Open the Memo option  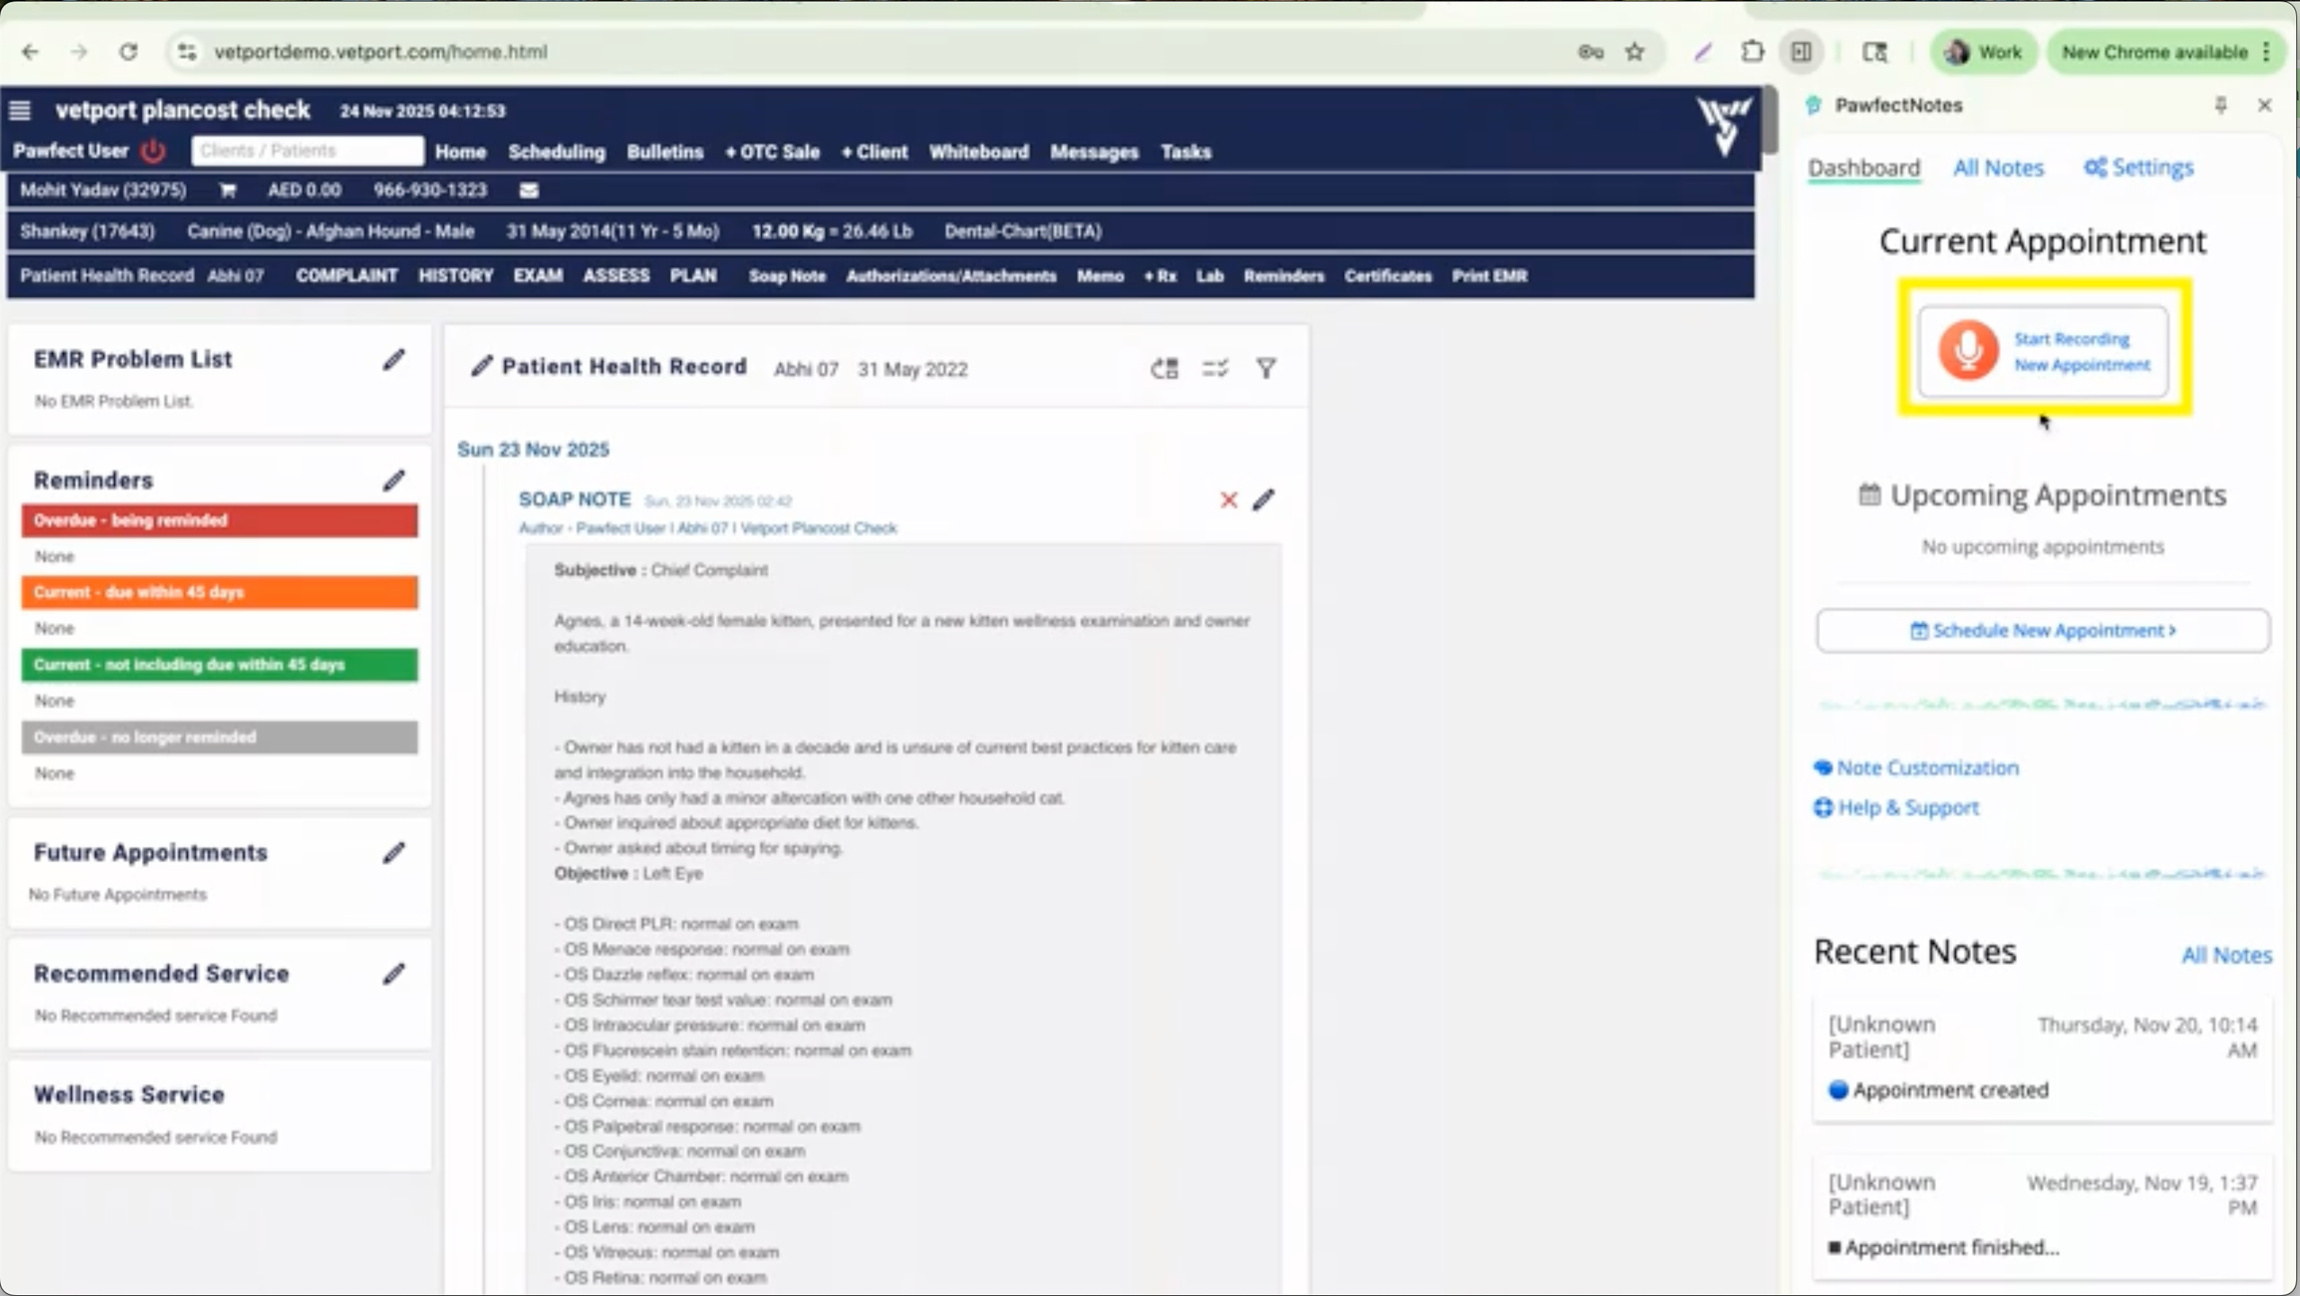click(x=1099, y=276)
